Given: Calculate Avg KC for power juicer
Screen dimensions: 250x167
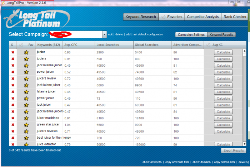Looking at the screenshot, I should [x=223, y=72].
